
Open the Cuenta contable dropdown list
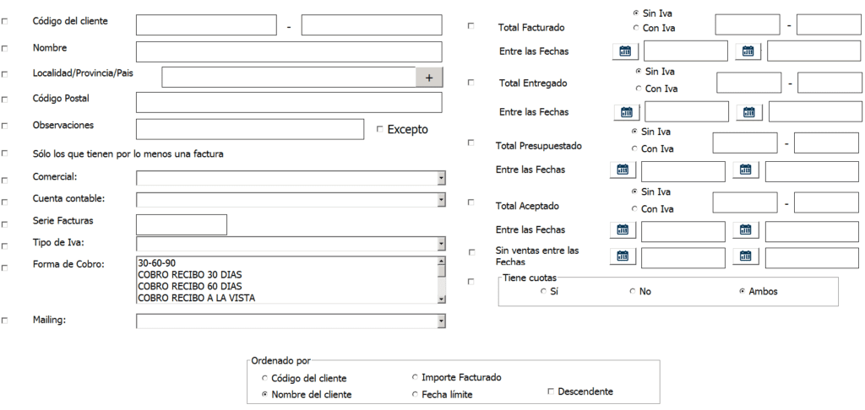[441, 200]
